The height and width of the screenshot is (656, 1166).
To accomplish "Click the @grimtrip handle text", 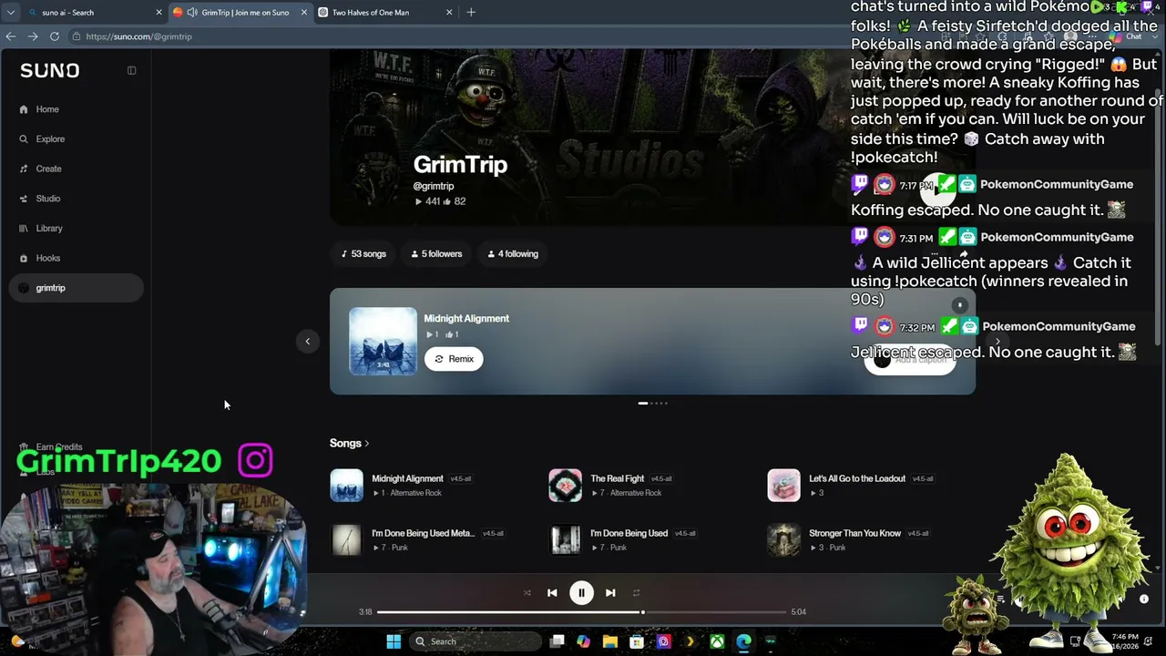I will [x=434, y=187].
